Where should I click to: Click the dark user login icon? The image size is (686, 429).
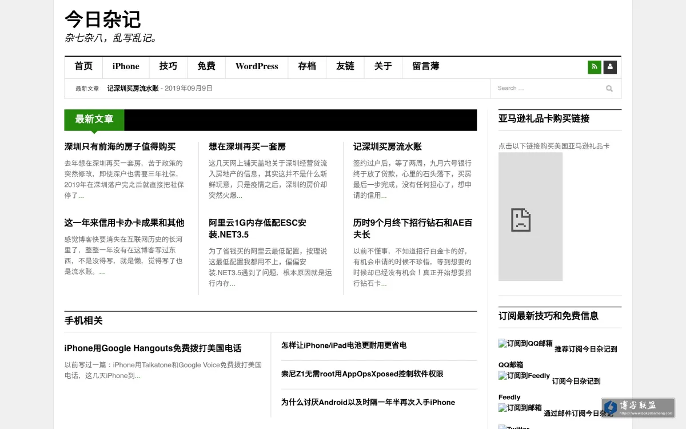(x=610, y=67)
